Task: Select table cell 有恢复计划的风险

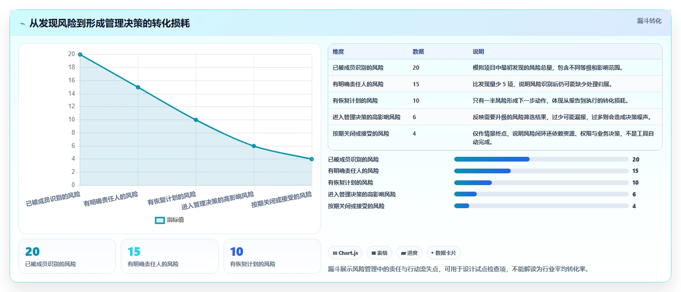Action: (355, 101)
